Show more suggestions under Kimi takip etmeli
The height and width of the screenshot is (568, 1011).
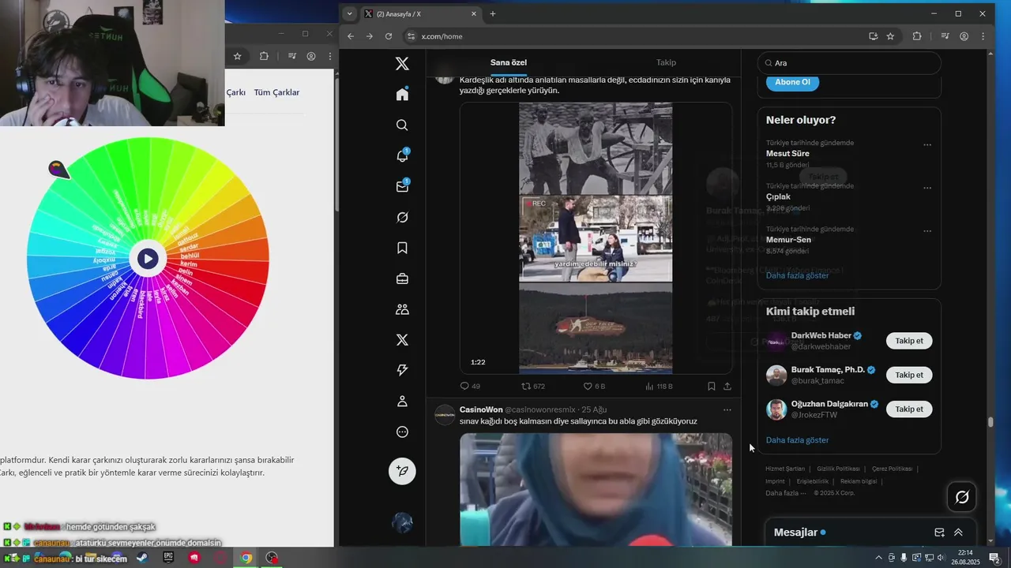[x=797, y=440]
